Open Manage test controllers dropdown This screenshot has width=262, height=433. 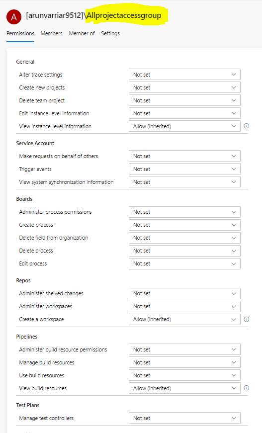point(185,418)
